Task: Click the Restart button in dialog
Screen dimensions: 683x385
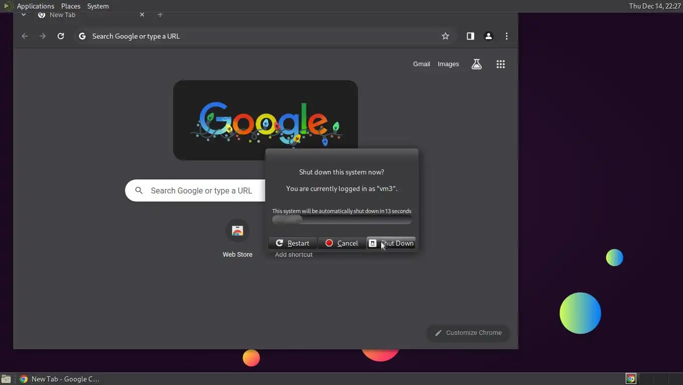Action: [x=292, y=243]
